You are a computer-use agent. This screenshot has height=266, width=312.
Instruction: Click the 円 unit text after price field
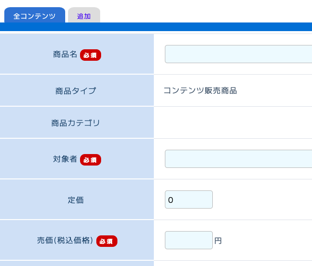(218, 241)
